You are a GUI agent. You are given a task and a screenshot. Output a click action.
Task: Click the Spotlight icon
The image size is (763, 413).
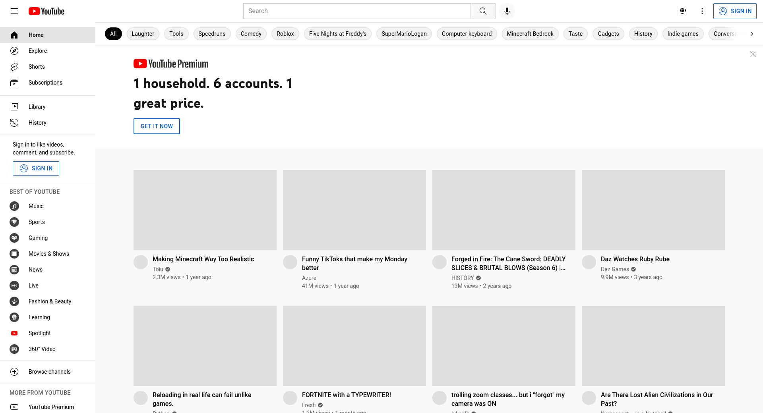pos(14,333)
